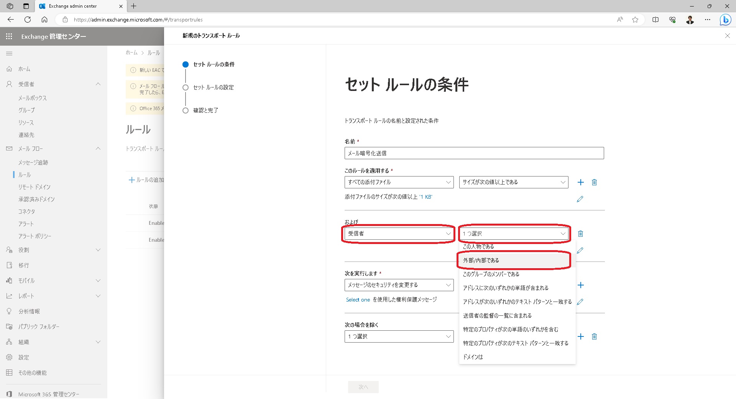This screenshot has width=736, height=399.
Task: Click the Select one link
Action: pos(357,300)
